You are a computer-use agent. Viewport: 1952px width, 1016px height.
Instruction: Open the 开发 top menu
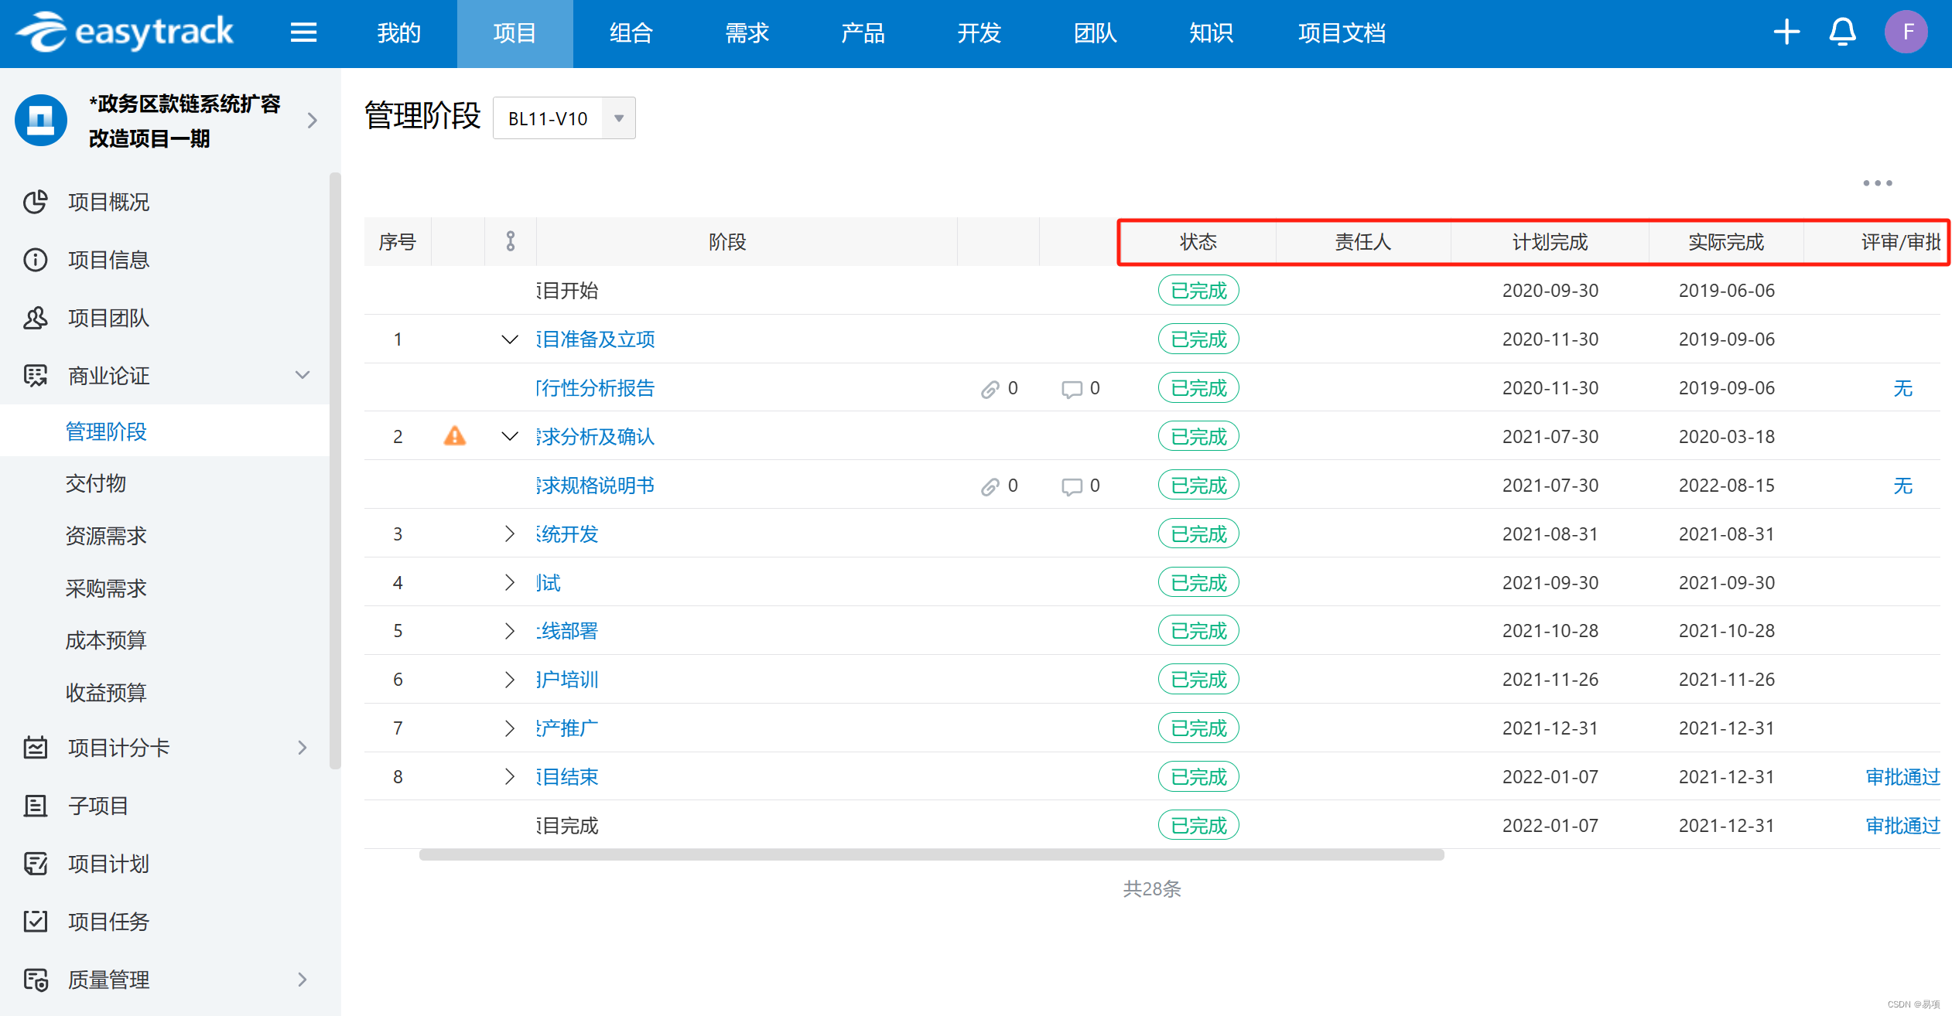point(979,32)
